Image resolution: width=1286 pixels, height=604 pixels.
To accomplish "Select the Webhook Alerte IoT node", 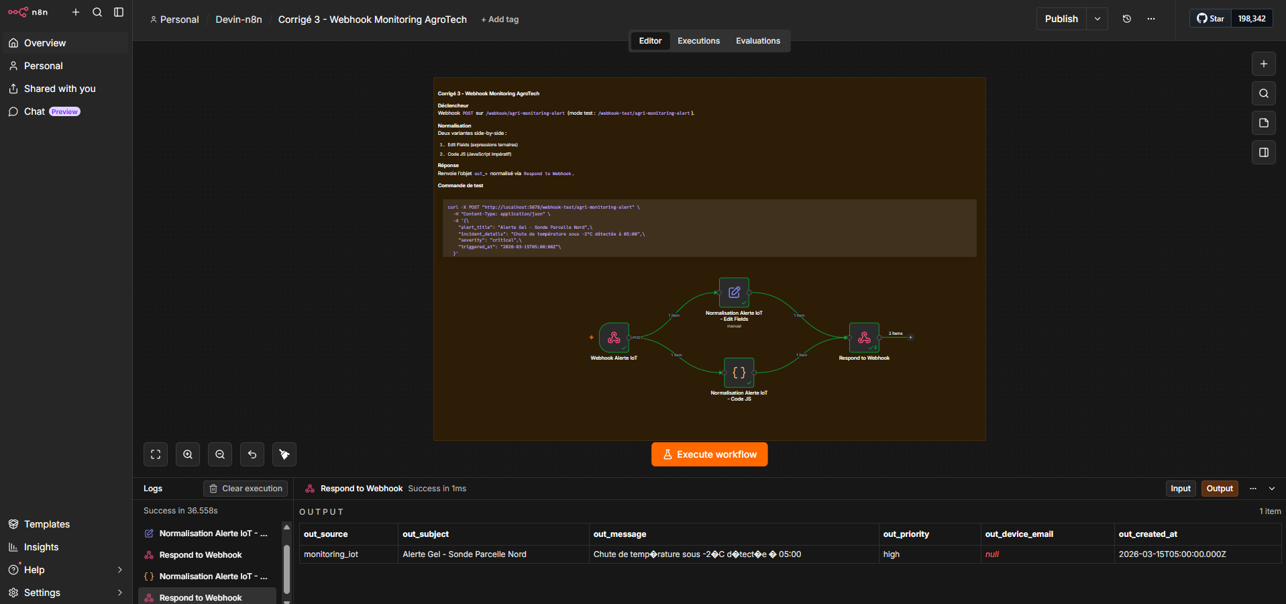I will (x=614, y=338).
